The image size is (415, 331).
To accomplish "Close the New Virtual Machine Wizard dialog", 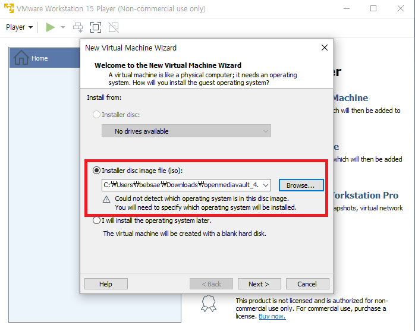I will point(325,48).
